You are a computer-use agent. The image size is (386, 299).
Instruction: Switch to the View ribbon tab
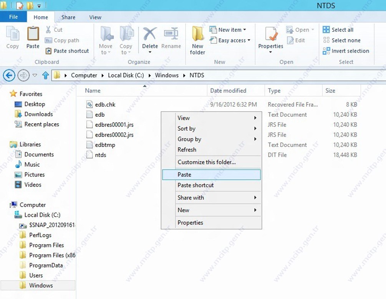[x=95, y=17]
